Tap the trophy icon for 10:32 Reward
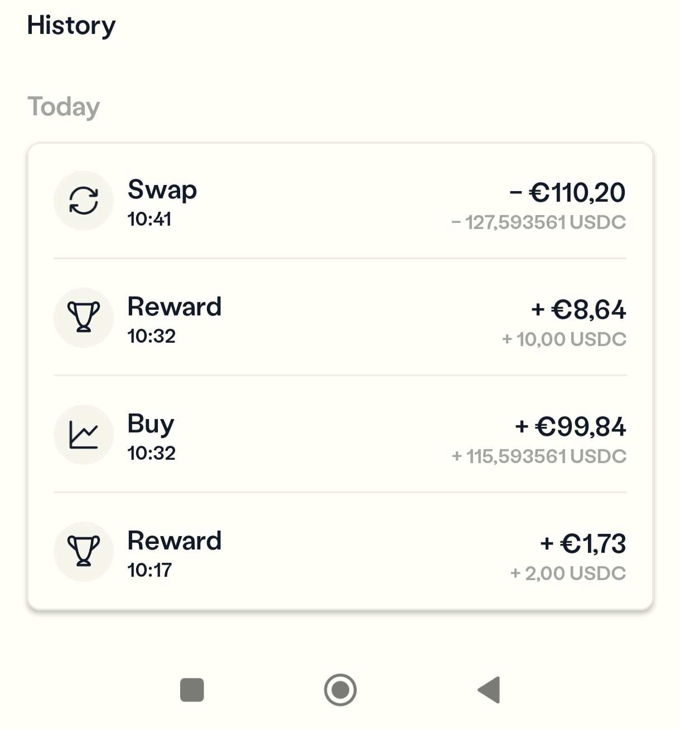Viewport: 680px width, 729px height. click(84, 317)
